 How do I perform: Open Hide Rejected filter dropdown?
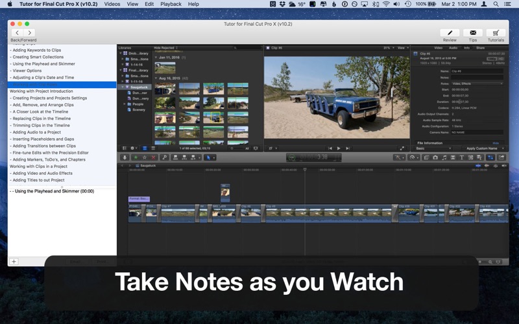(166, 48)
